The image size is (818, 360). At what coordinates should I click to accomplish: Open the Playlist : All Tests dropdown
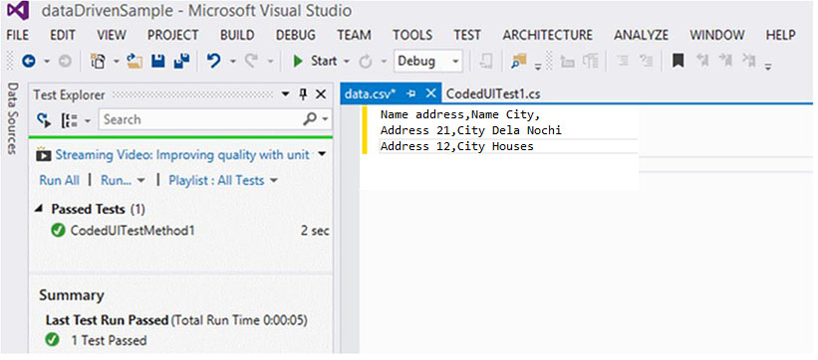(x=223, y=180)
